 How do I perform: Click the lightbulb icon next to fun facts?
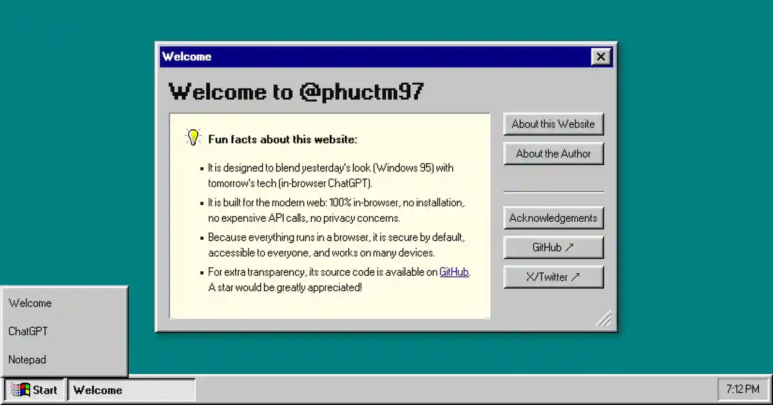click(193, 136)
